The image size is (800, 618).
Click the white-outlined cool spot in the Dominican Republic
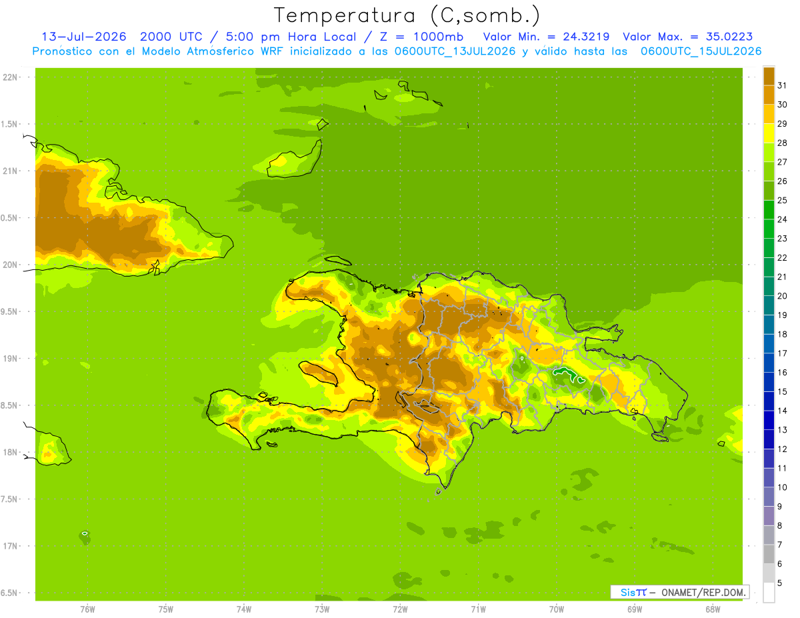pyautogui.click(x=570, y=375)
